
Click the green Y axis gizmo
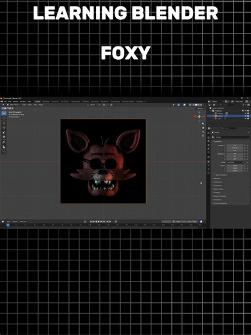[x=200, y=117]
